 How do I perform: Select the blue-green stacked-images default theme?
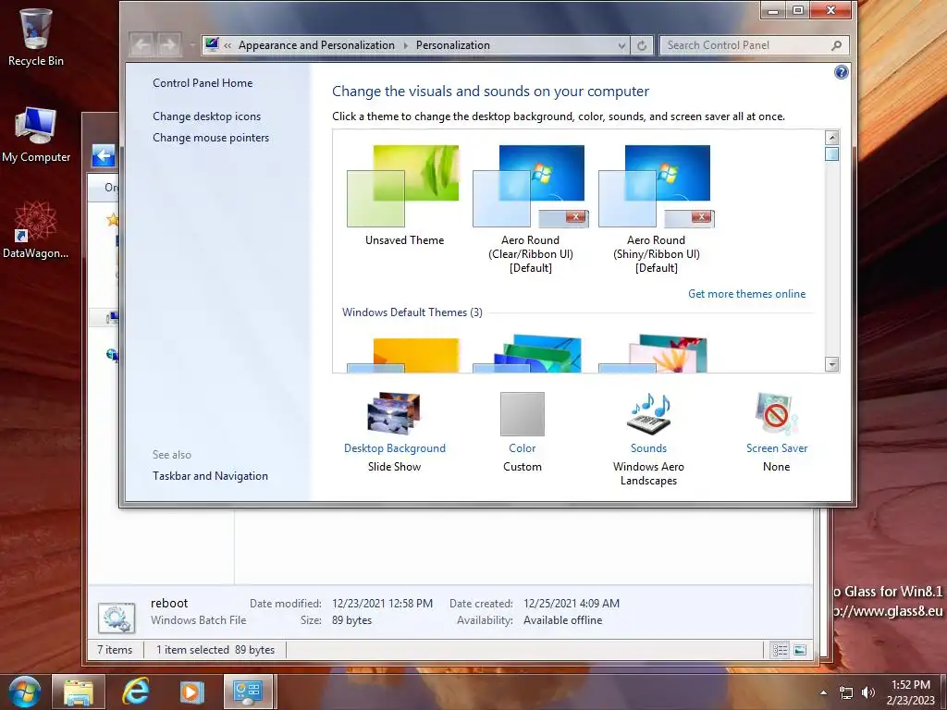528,354
